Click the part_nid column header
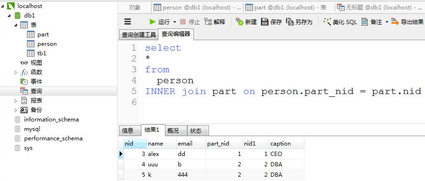The height and width of the screenshot is (181, 425). (224, 144)
